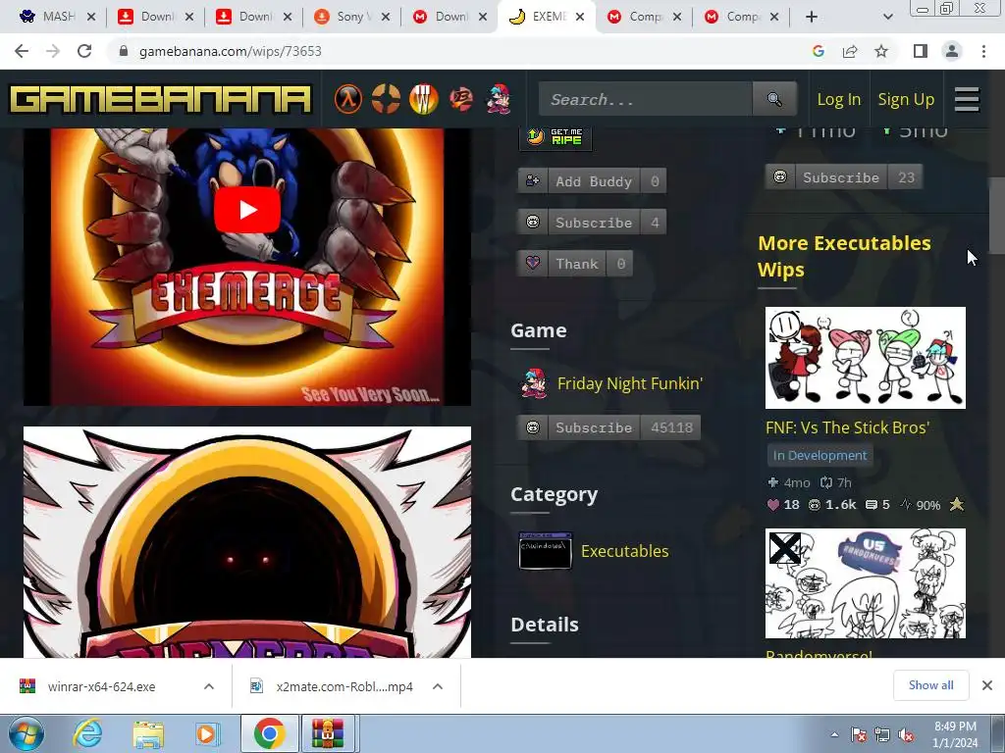The image size is (1005, 753).
Task: Focus the Search input field
Action: 646,99
